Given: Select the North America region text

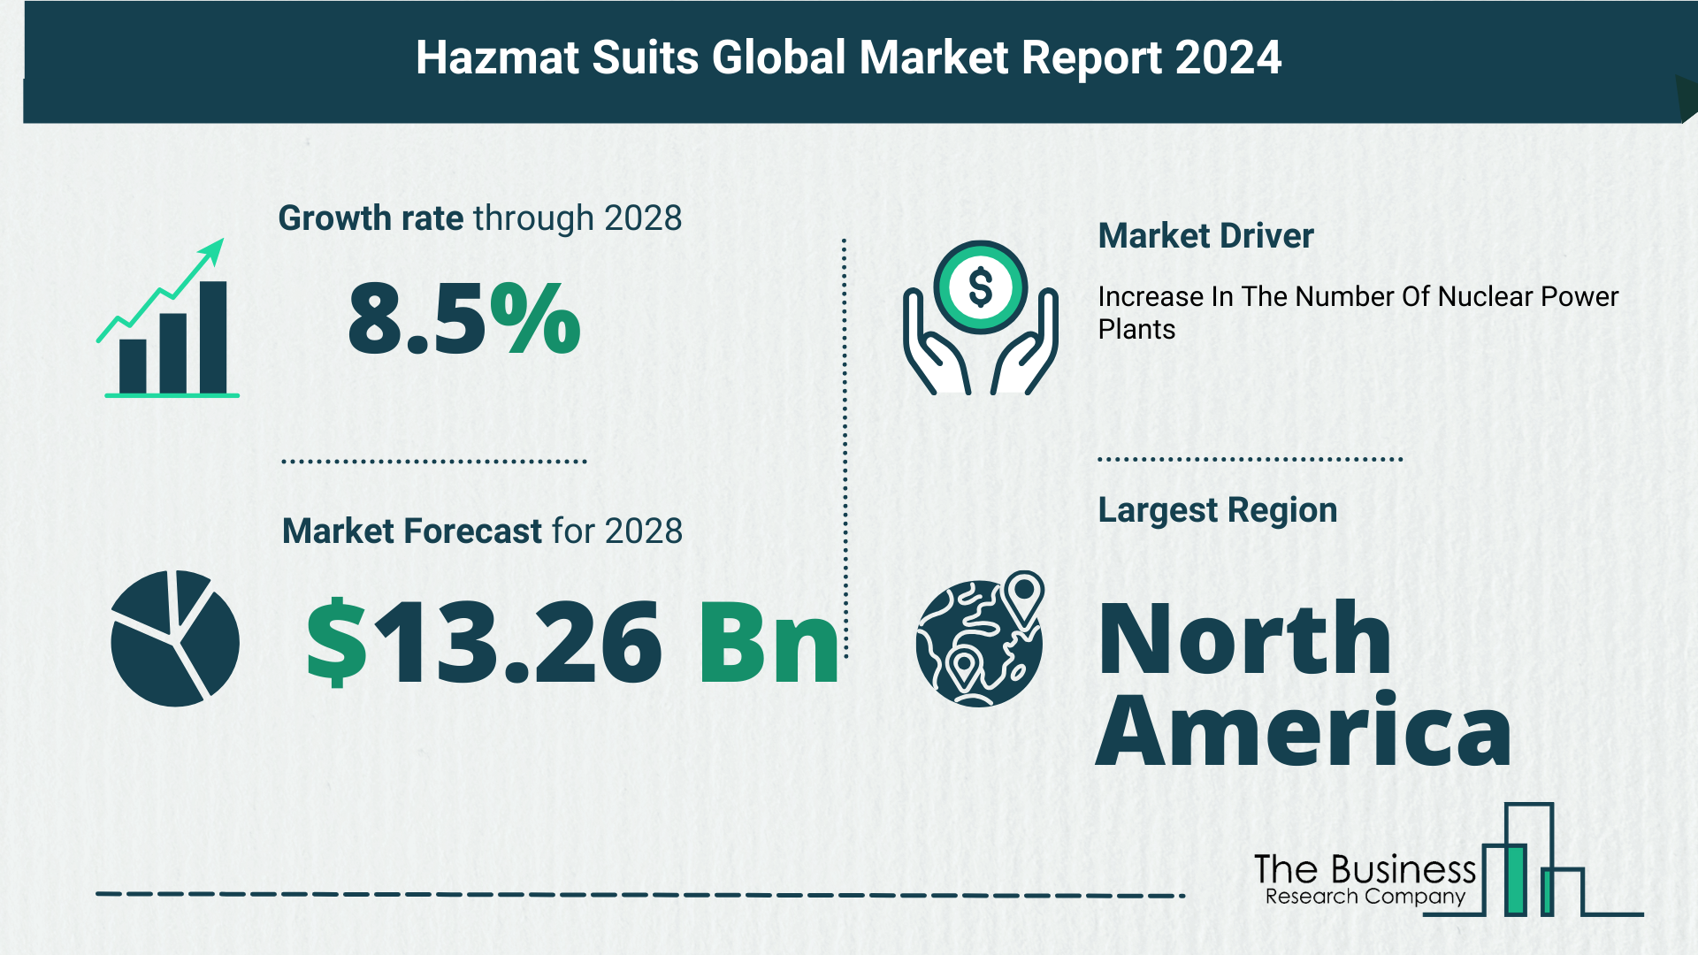Looking at the screenshot, I should (x=1304, y=683).
